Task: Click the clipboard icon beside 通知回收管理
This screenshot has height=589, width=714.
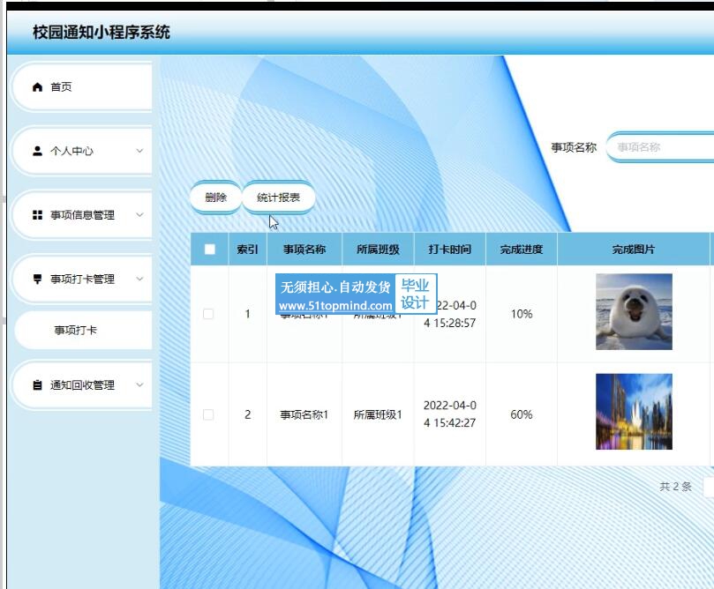Action: coord(37,385)
